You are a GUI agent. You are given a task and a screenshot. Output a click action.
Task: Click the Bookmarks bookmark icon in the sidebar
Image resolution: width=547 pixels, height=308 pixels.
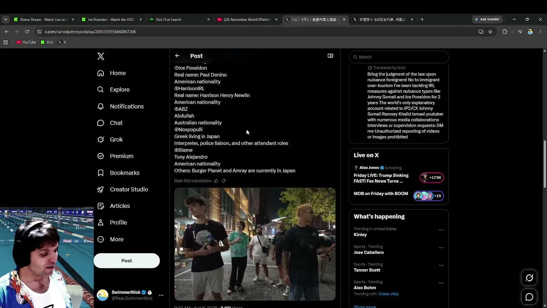[x=100, y=173]
